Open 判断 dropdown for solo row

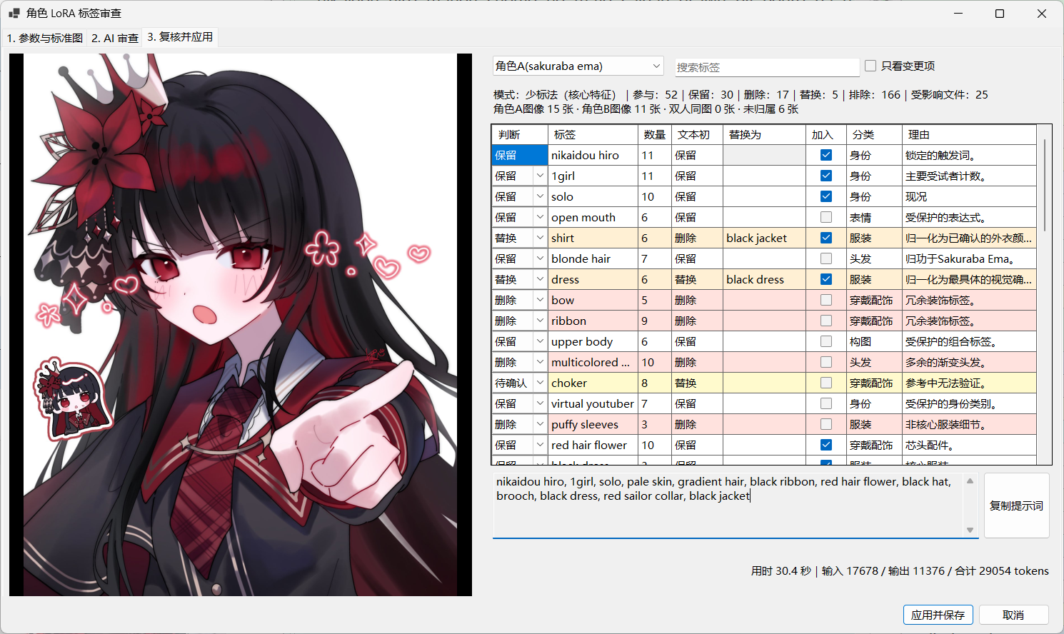click(540, 196)
